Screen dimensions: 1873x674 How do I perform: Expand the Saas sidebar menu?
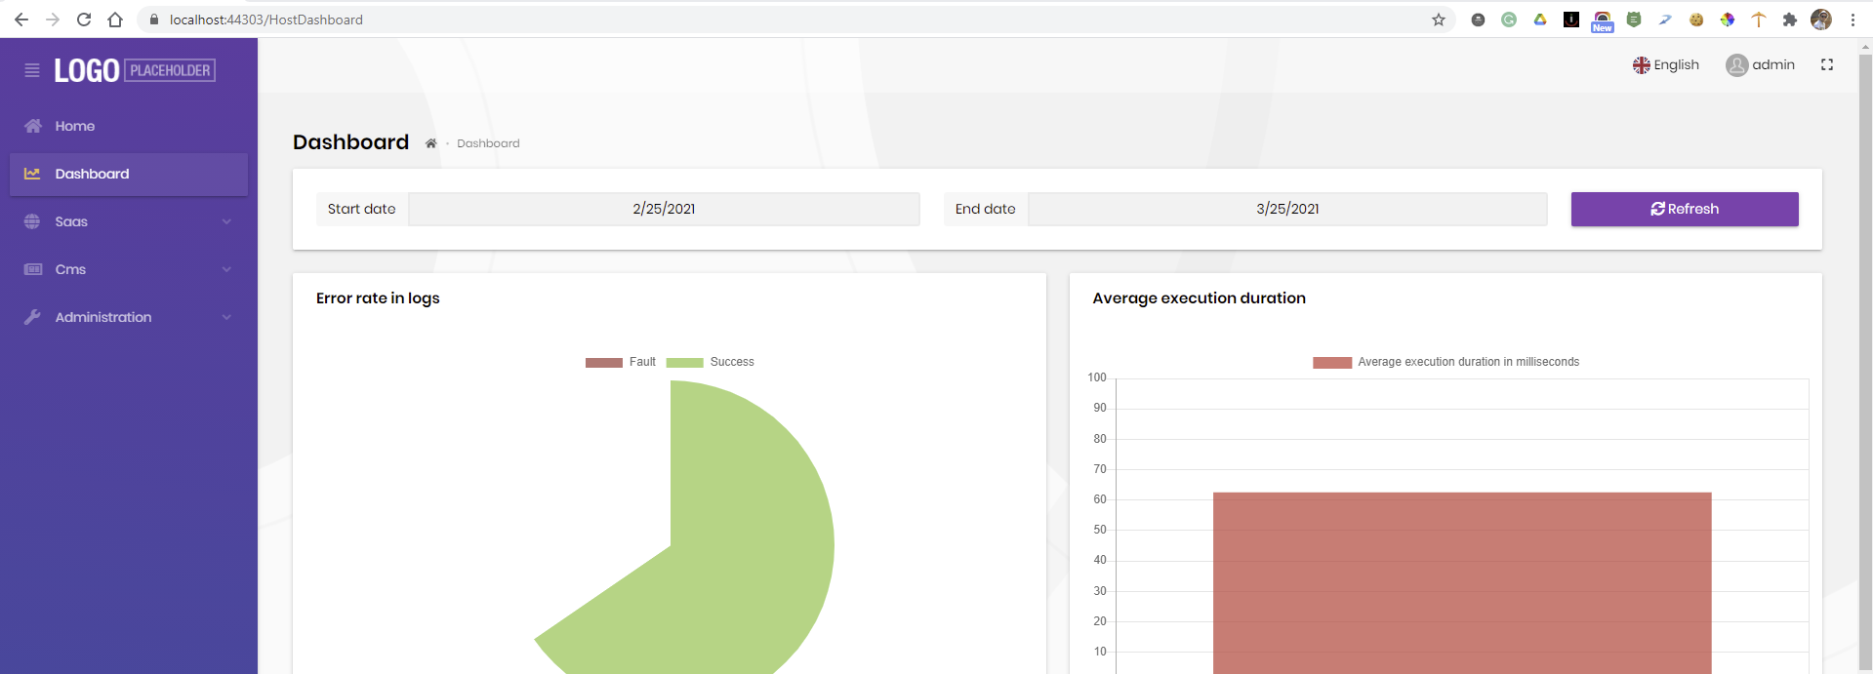click(128, 222)
